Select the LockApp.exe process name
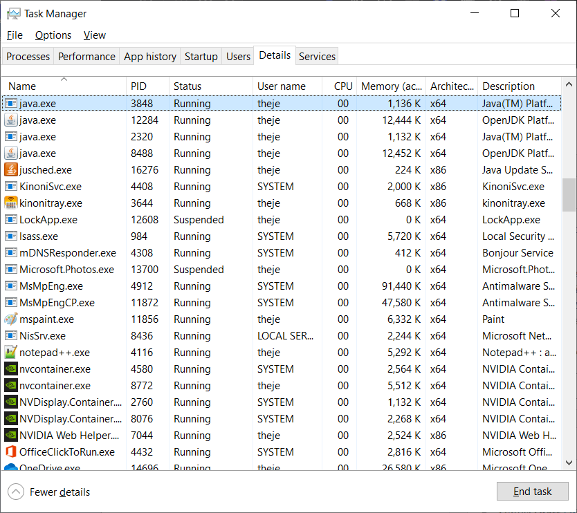This screenshot has height=513, width=577. [x=48, y=220]
